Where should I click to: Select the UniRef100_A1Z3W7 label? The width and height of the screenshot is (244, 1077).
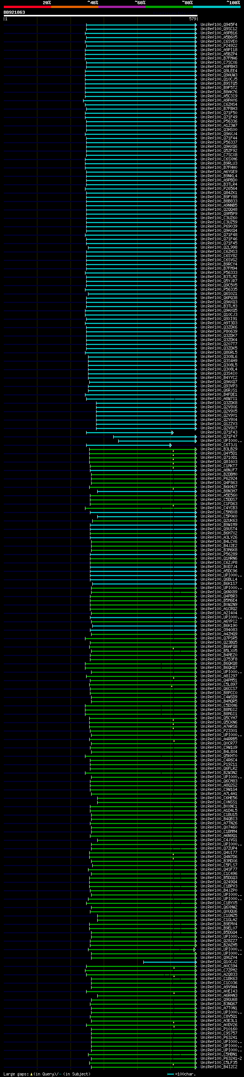[219, 125]
